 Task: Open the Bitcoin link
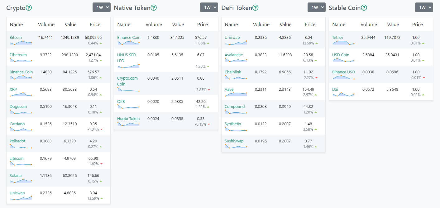16,37
